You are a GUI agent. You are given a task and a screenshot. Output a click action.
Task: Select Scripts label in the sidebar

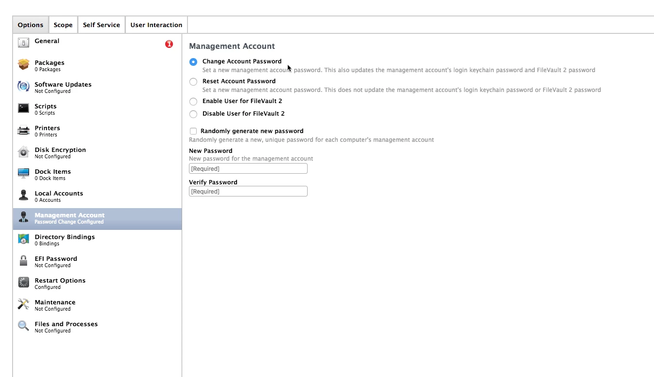pos(46,106)
